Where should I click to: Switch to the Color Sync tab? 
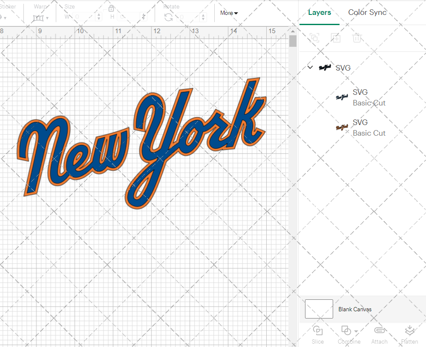pyautogui.click(x=367, y=12)
